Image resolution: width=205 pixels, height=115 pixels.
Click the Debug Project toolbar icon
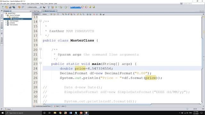(x=61, y=7)
